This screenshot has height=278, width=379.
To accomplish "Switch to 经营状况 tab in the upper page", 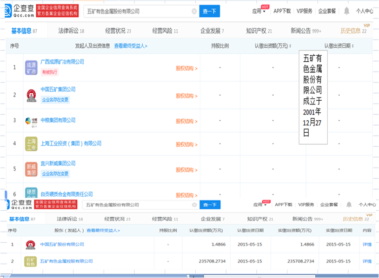I will [x=118, y=31].
